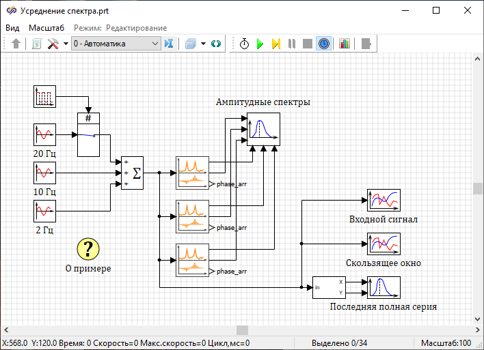Click the green Run simulation button
Viewport: 484px width, 350px height.
pos(260,44)
